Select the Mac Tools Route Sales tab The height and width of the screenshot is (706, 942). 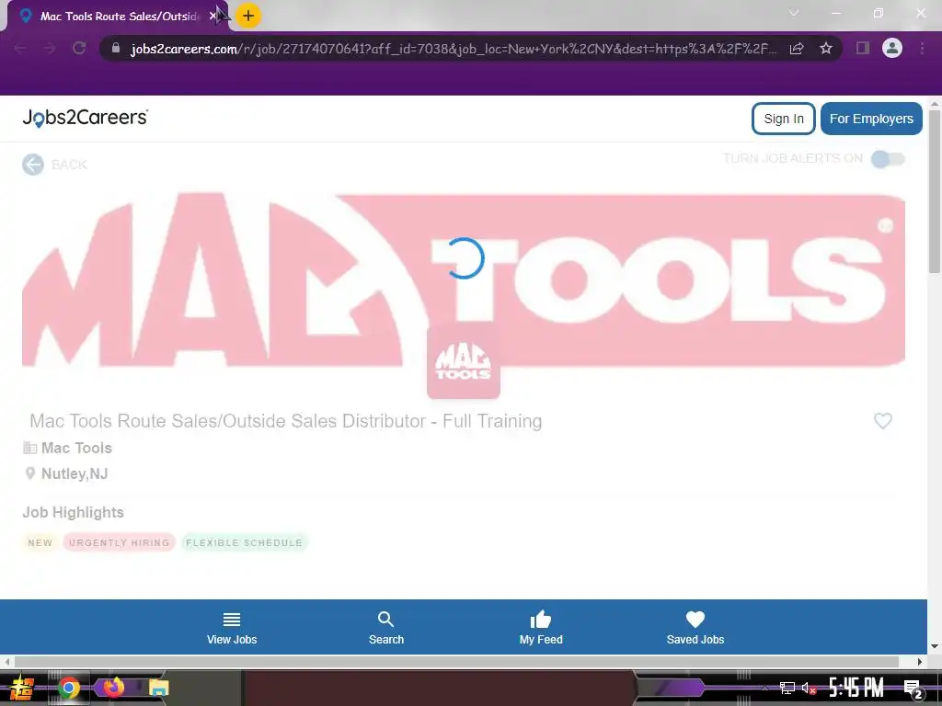click(x=119, y=17)
